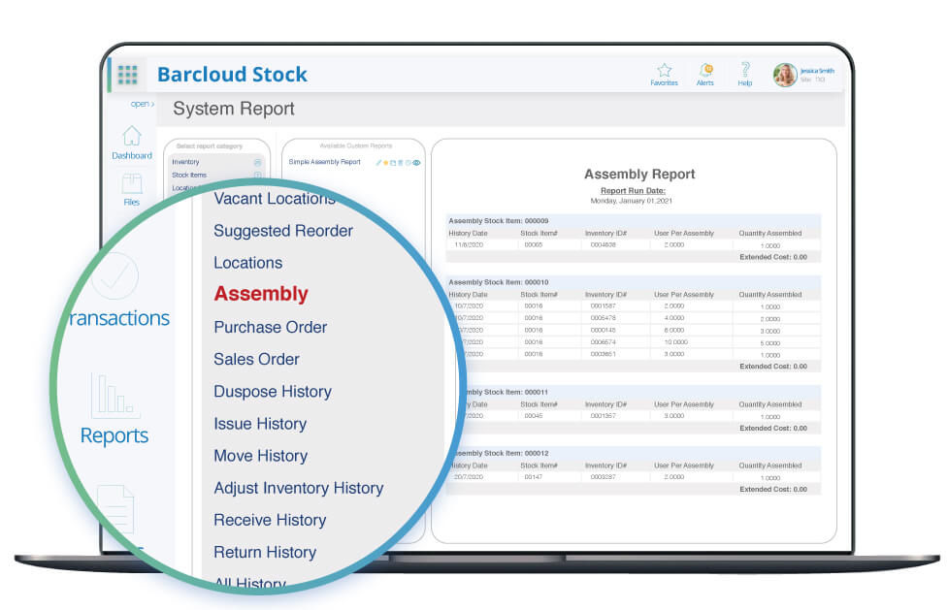Choose Receive History report
The image size is (948, 610).
pos(270,520)
